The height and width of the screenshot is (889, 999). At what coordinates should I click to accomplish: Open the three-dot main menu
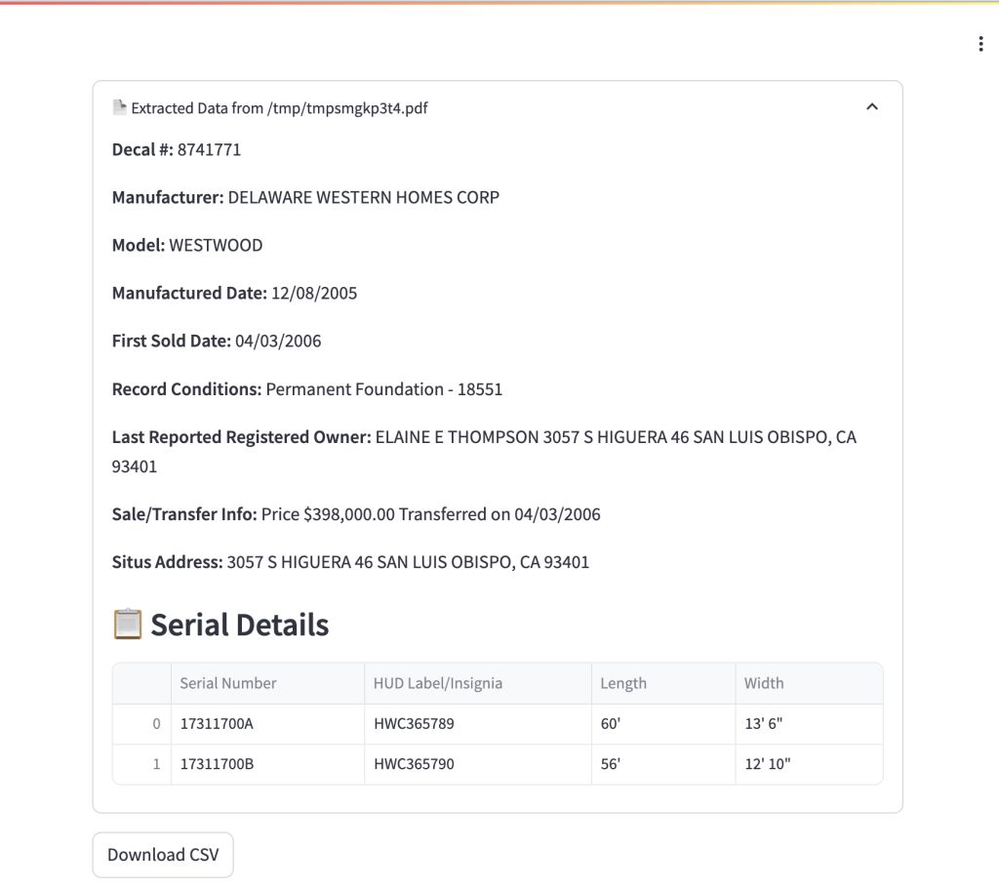980,44
